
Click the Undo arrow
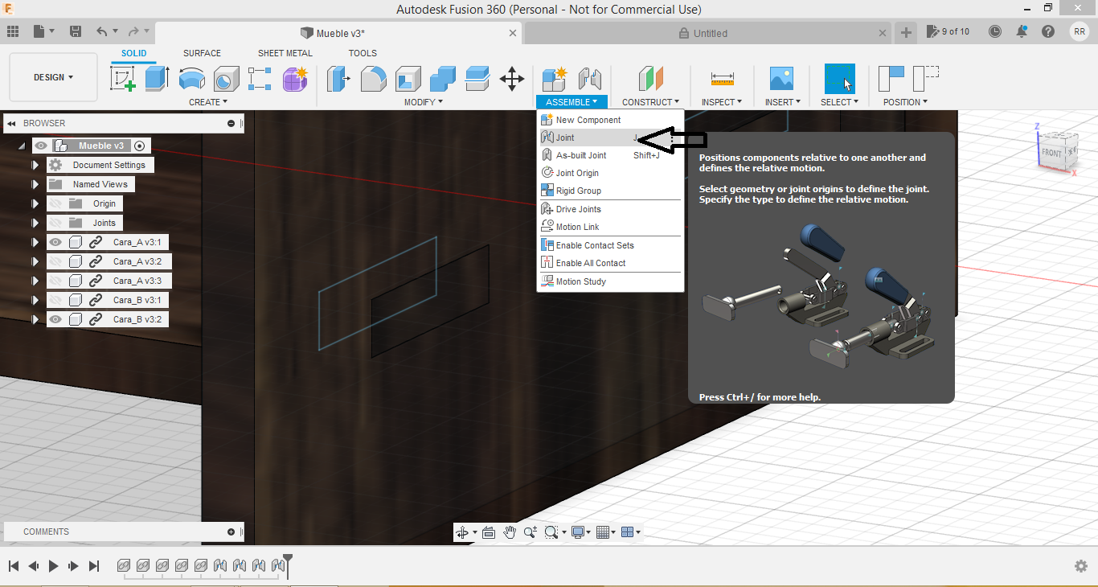point(102,32)
